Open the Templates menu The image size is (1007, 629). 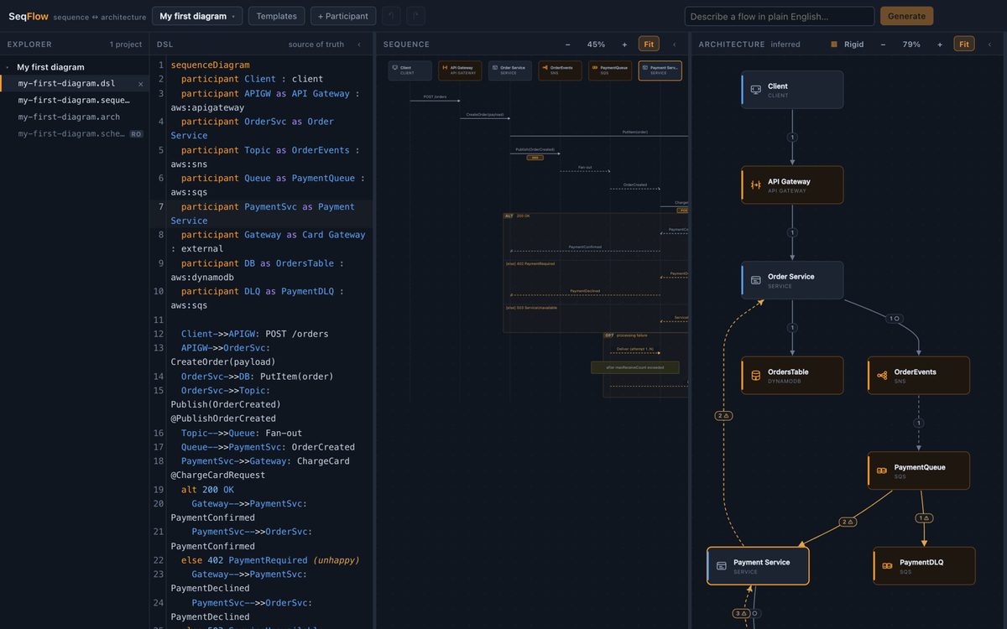coord(276,16)
